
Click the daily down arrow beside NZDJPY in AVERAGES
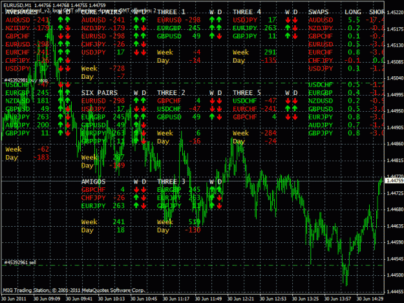(68, 28)
